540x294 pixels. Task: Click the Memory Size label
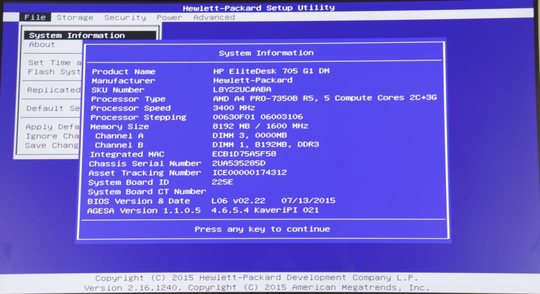120,126
